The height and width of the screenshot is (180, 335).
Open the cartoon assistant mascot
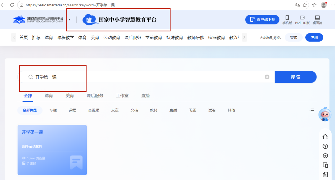point(325,114)
